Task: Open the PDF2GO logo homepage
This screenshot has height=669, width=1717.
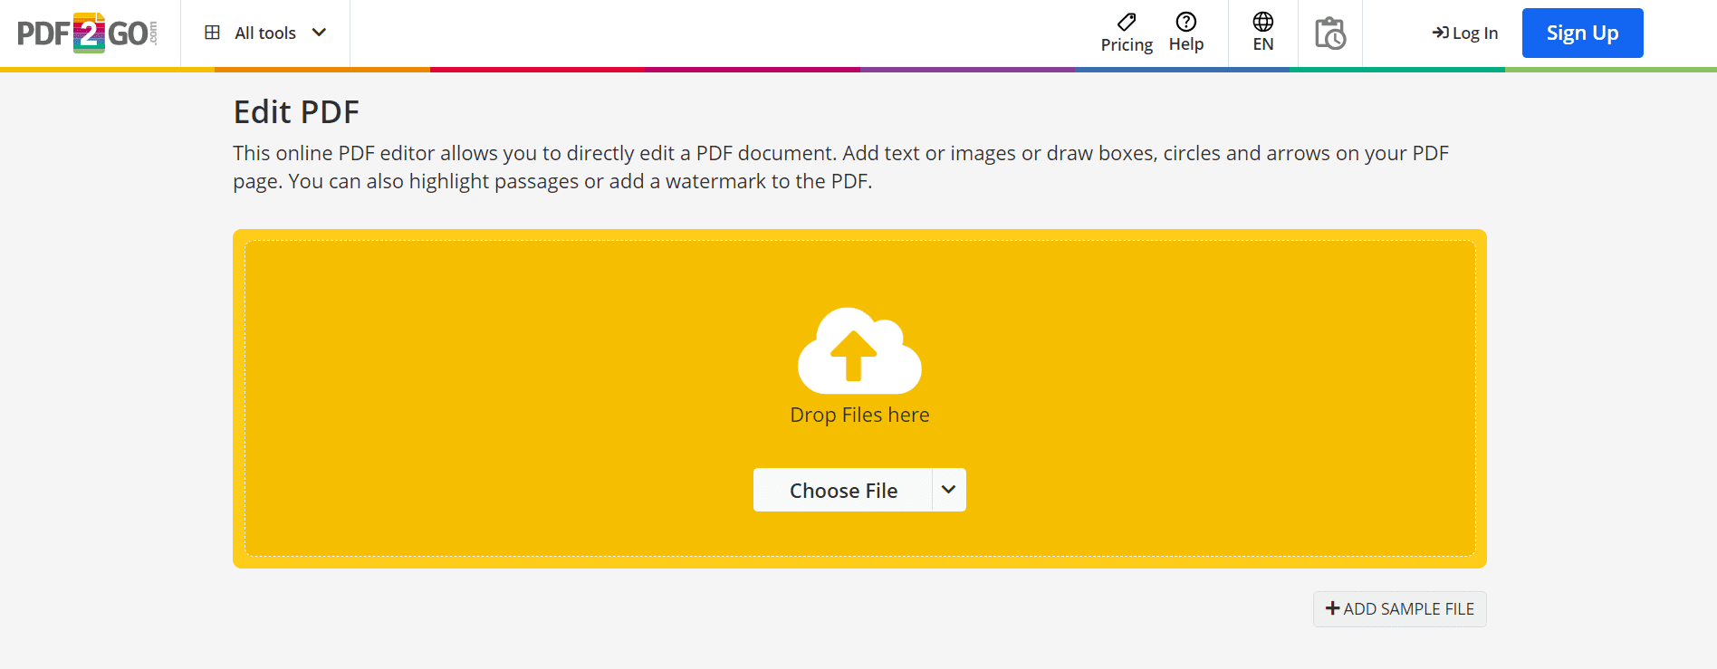Action: (88, 33)
